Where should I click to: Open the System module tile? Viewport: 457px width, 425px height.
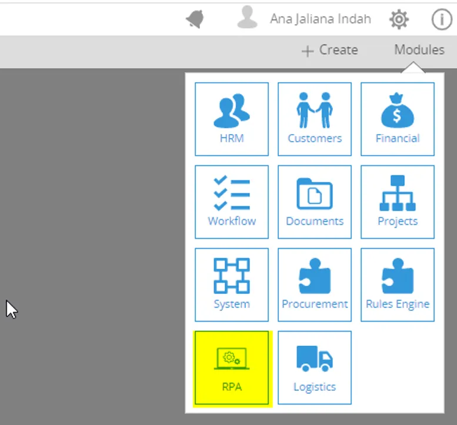231,285
